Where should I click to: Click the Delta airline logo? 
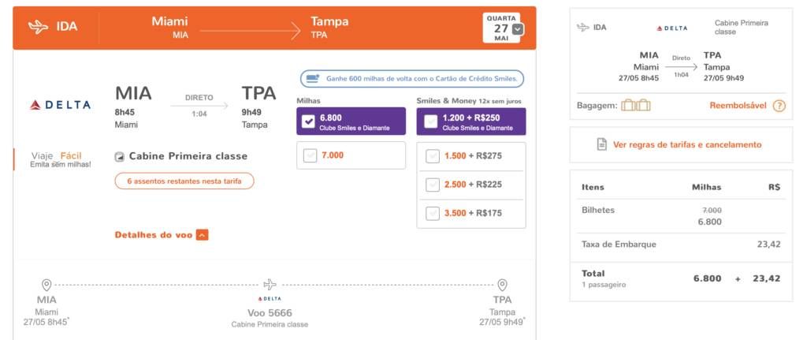coord(61,105)
